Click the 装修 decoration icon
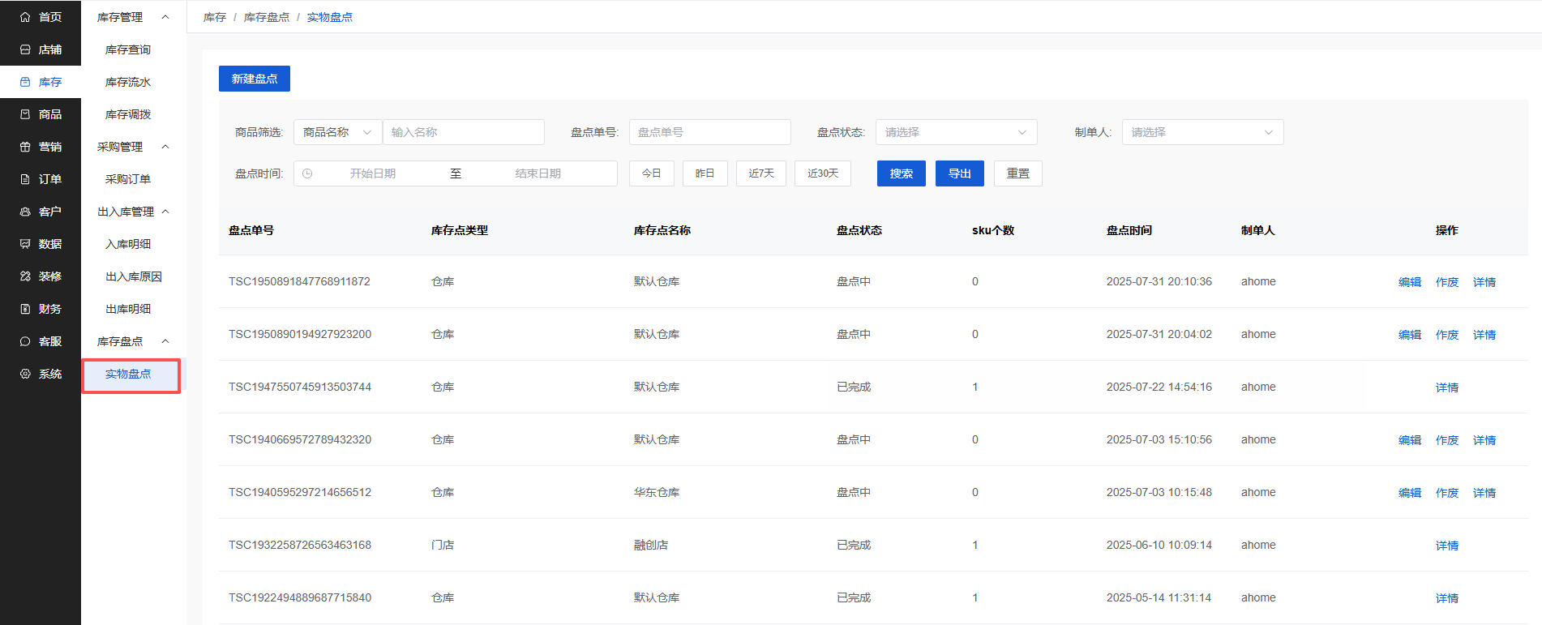The width and height of the screenshot is (1542, 625). pos(25,276)
